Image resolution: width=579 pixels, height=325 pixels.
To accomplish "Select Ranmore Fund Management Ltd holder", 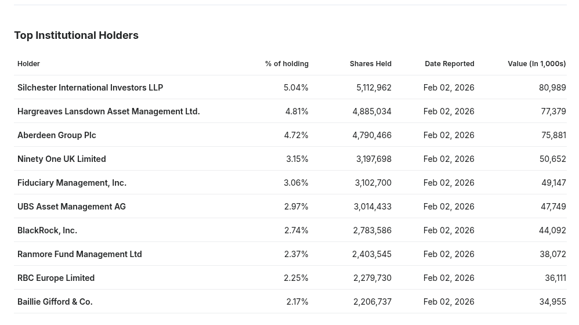I will pyautogui.click(x=79, y=254).
